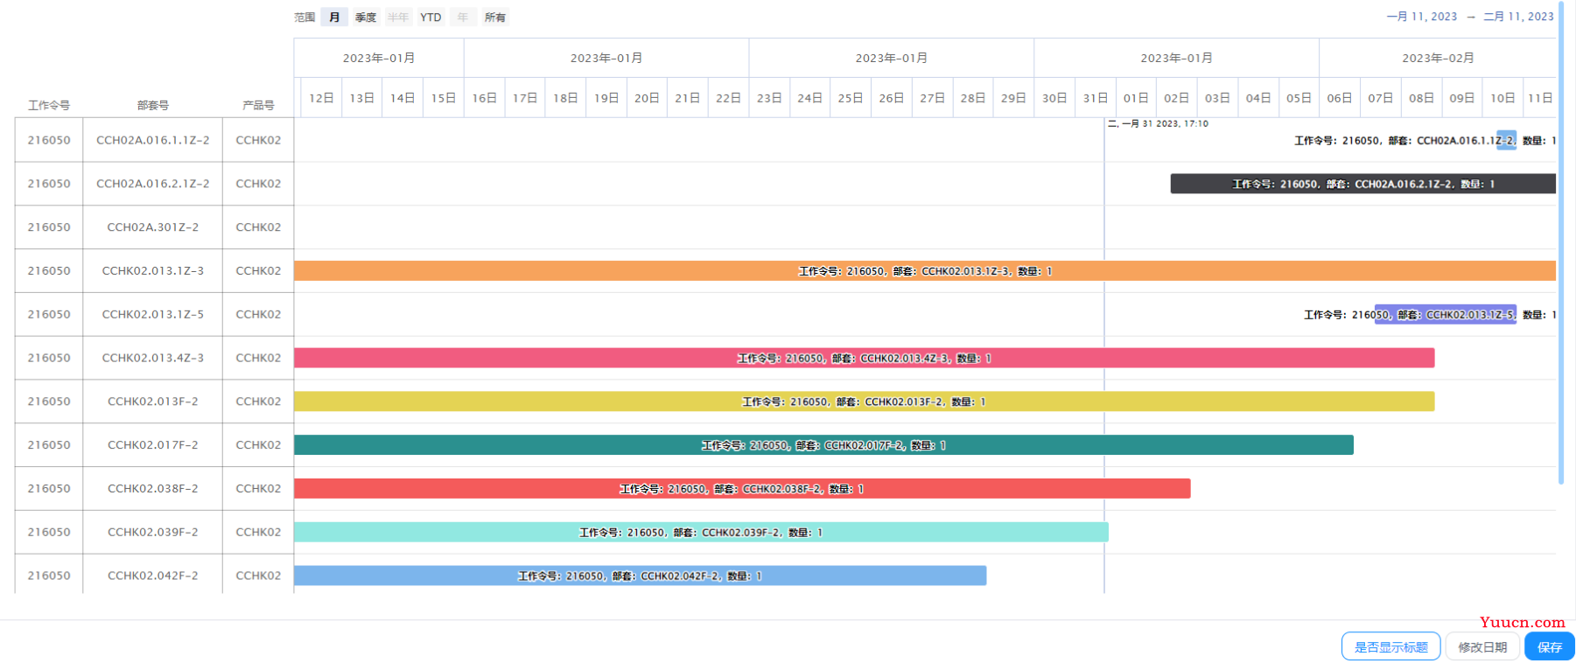The width and height of the screenshot is (1576, 670).
Task: Click the purple bar for CCHK02.013.1Z-5
Action: (x=1446, y=315)
